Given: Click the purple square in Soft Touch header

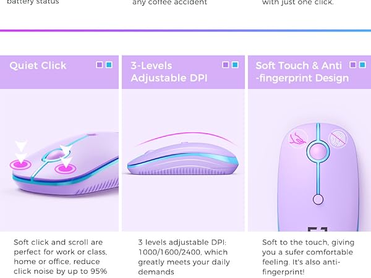Looking at the screenshot, I should [x=353, y=65].
